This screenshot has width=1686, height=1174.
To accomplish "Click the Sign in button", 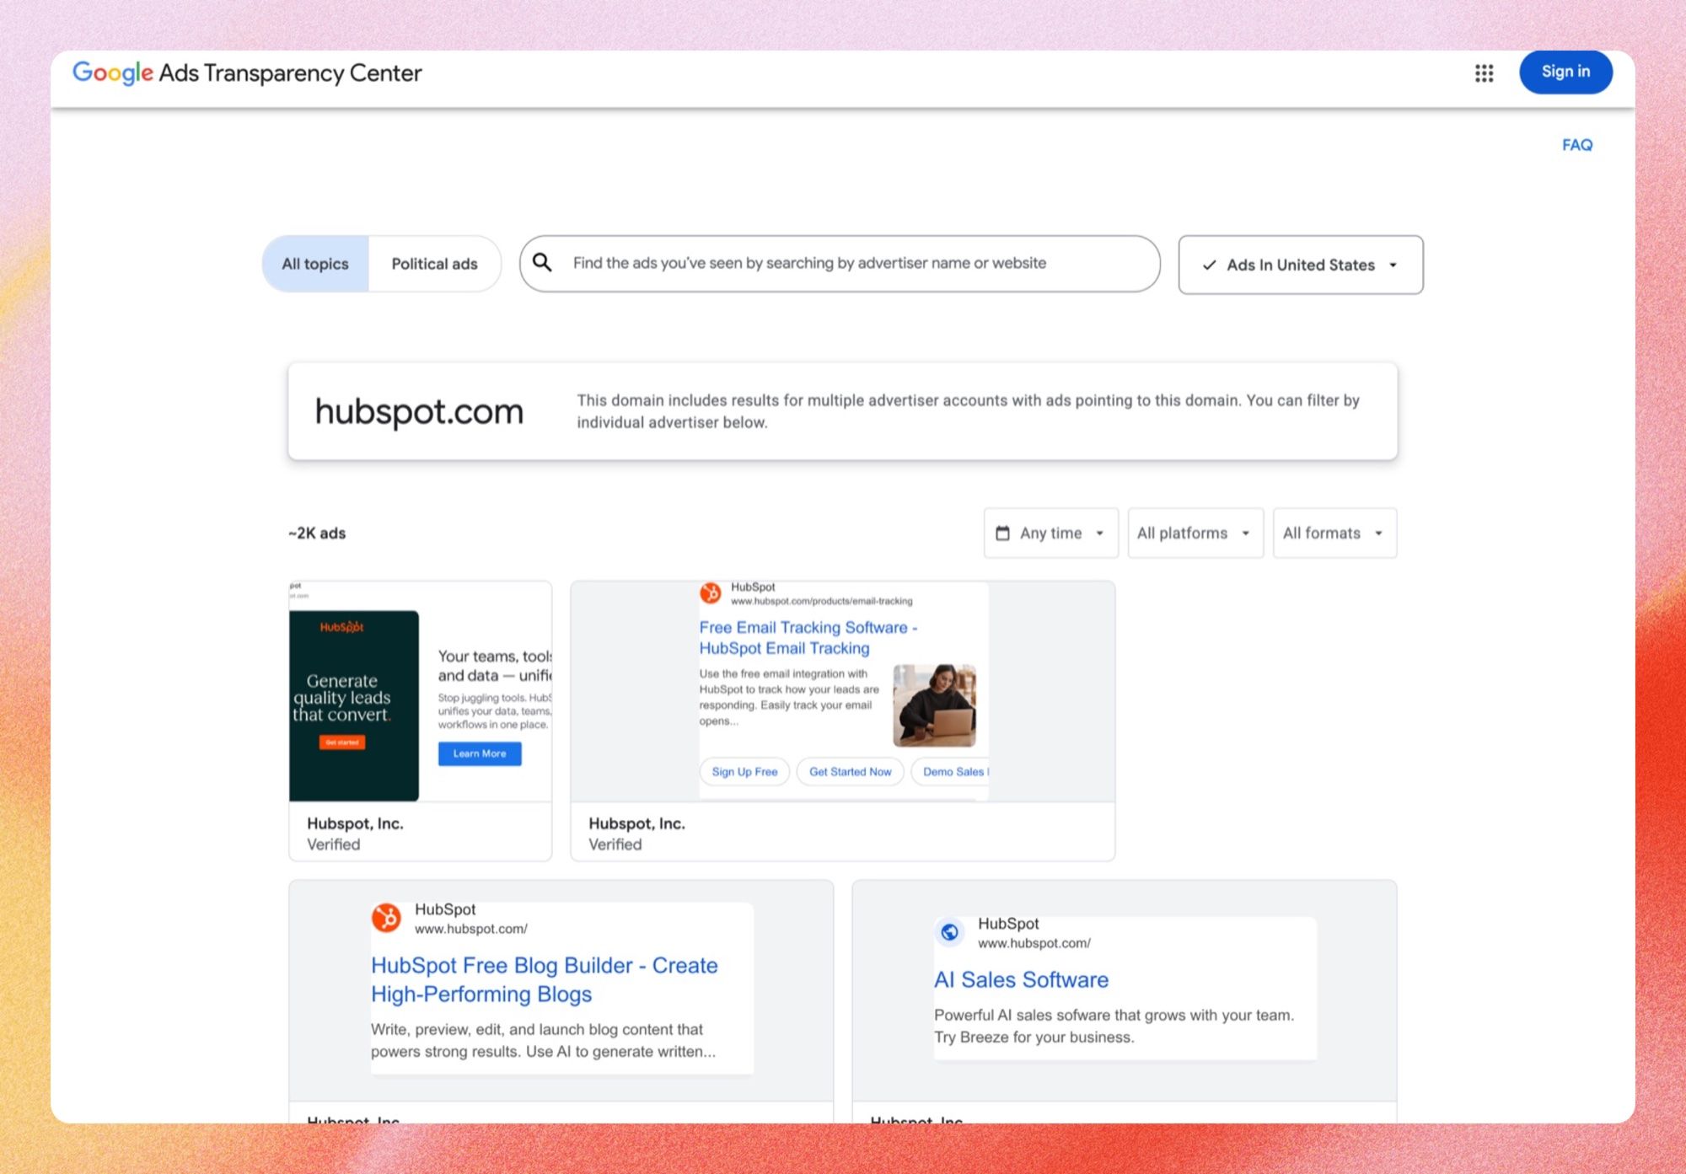I will (1565, 72).
